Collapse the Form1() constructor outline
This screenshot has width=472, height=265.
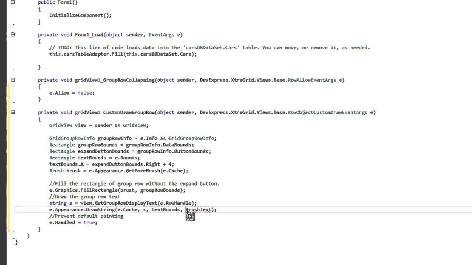coord(13,2)
